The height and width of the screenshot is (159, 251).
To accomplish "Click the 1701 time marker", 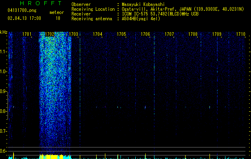I will [x=27, y=34].
